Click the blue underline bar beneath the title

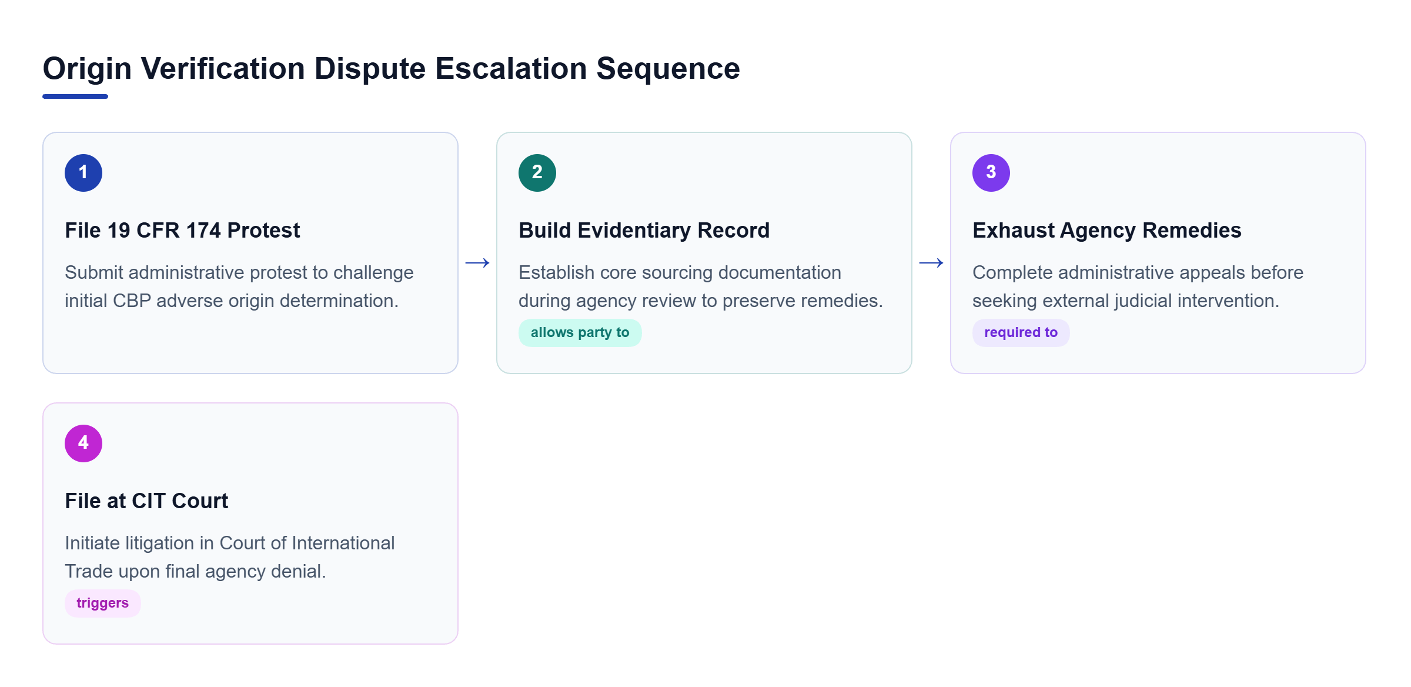click(75, 96)
